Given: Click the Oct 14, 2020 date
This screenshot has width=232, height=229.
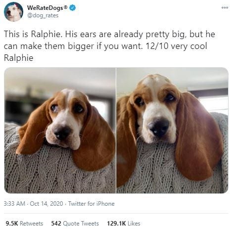Looking at the screenshot, I should pos(46,204).
